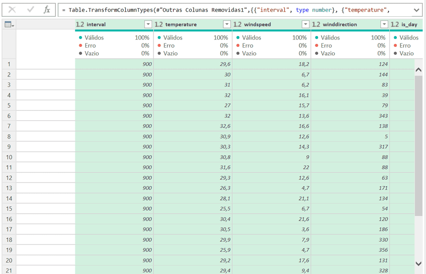The height and width of the screenshot is (274, 426).
Task: Change data type icon of temperature column
Action: [x=158, y=25]
